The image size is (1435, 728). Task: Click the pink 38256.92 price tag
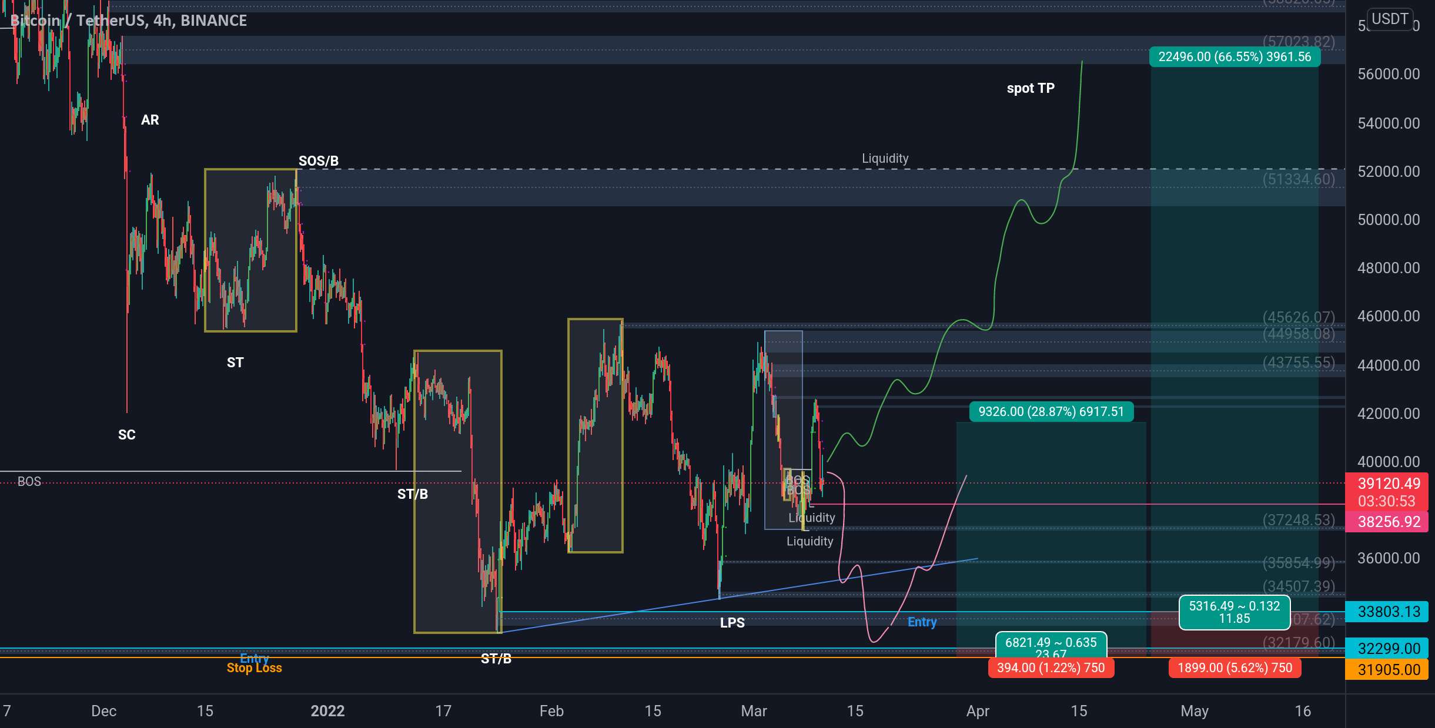(x=1387, y=522)
